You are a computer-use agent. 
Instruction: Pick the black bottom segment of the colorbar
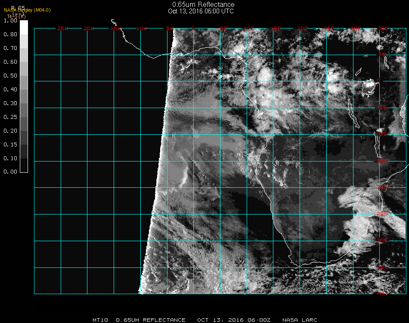24,165
